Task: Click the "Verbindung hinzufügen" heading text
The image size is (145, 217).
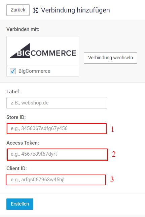Action: click(75, 10)
